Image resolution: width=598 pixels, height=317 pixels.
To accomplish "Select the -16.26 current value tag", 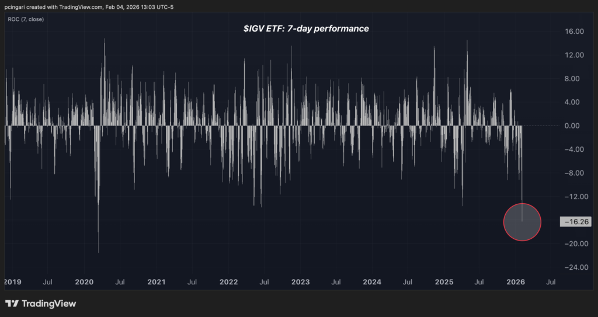I will [x=575, y=222].
